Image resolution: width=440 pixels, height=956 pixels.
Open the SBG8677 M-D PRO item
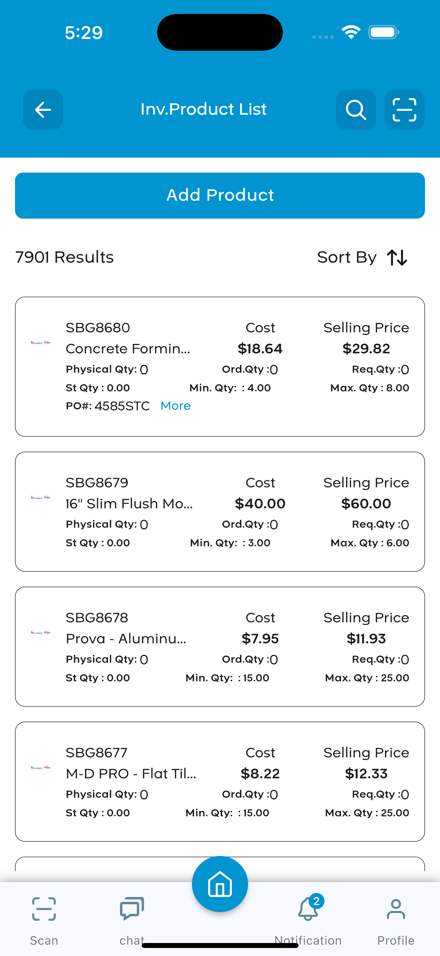pyautogui.click(x=220, y=782)
